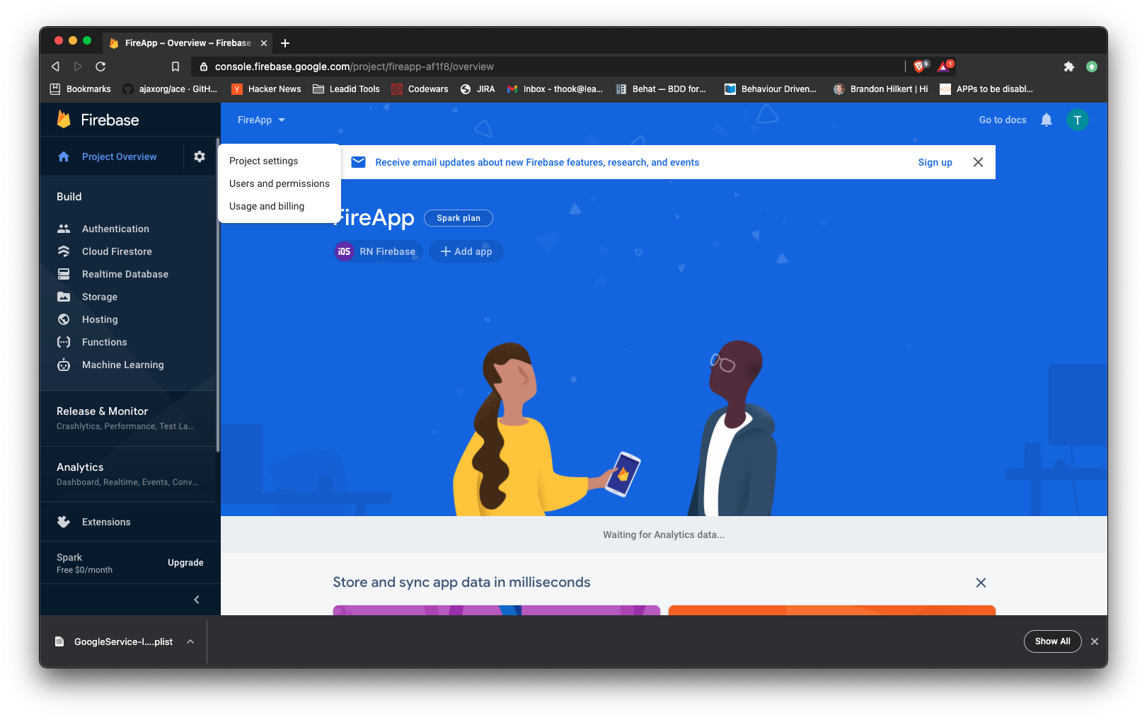Click the Extensions puzzle icon
The image size is (1147, 720).
(x=64, y=522)
